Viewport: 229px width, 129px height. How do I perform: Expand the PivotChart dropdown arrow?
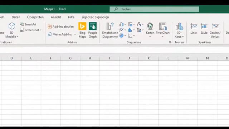(x=162, y=37)
